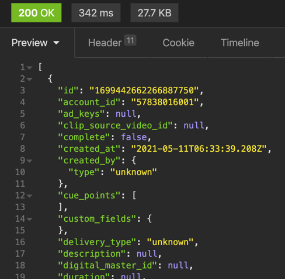Click the "cue_points" key
This screenshot has height=279, width=285.
pyautogui.click(x=89, y=196)
